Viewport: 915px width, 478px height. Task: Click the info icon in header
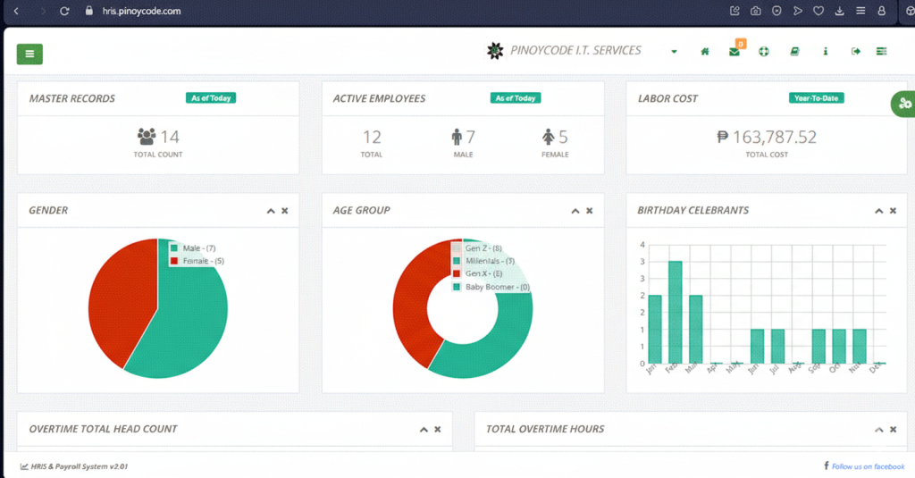point(825,52)
